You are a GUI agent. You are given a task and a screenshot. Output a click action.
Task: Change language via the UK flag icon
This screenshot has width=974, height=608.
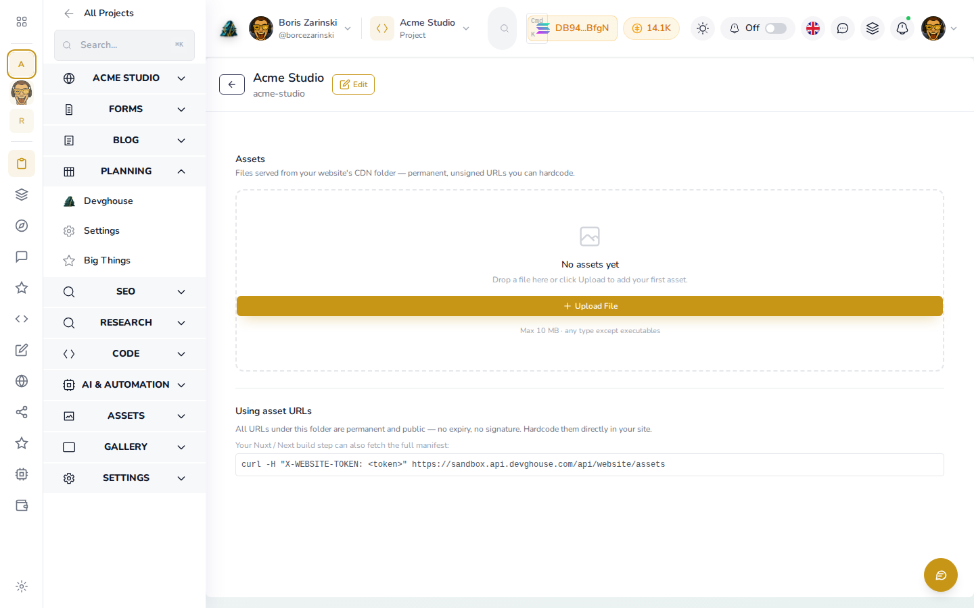click(x=813, y=28)
